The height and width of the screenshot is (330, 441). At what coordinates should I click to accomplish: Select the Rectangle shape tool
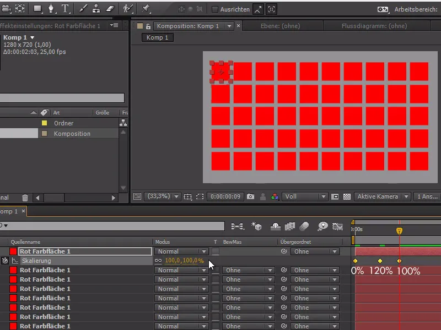click(37, 9)
